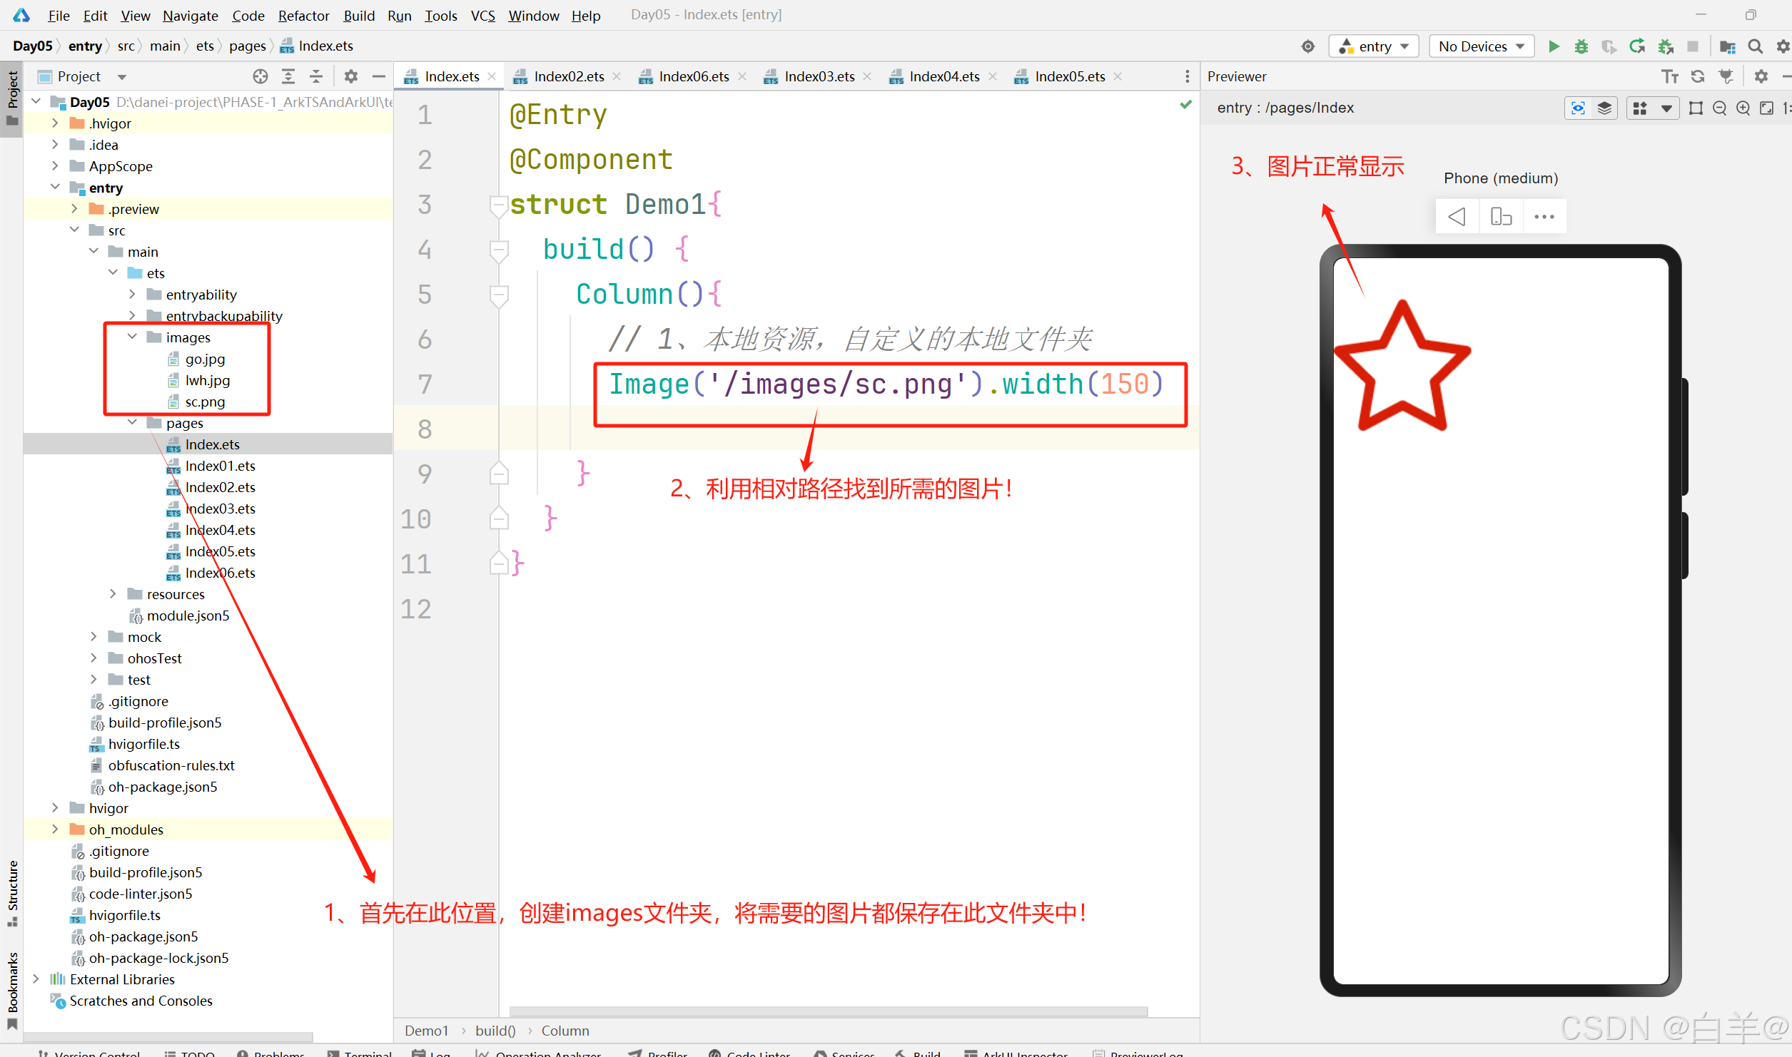
Task: Click Previewer frame bounds icon
Action: coord(1696,108)
